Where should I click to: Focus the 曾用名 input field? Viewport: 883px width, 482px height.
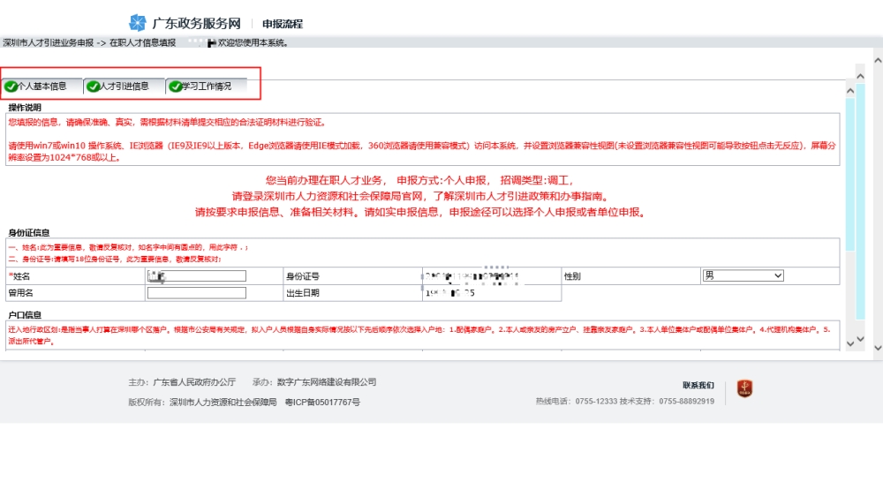point(197,293)
